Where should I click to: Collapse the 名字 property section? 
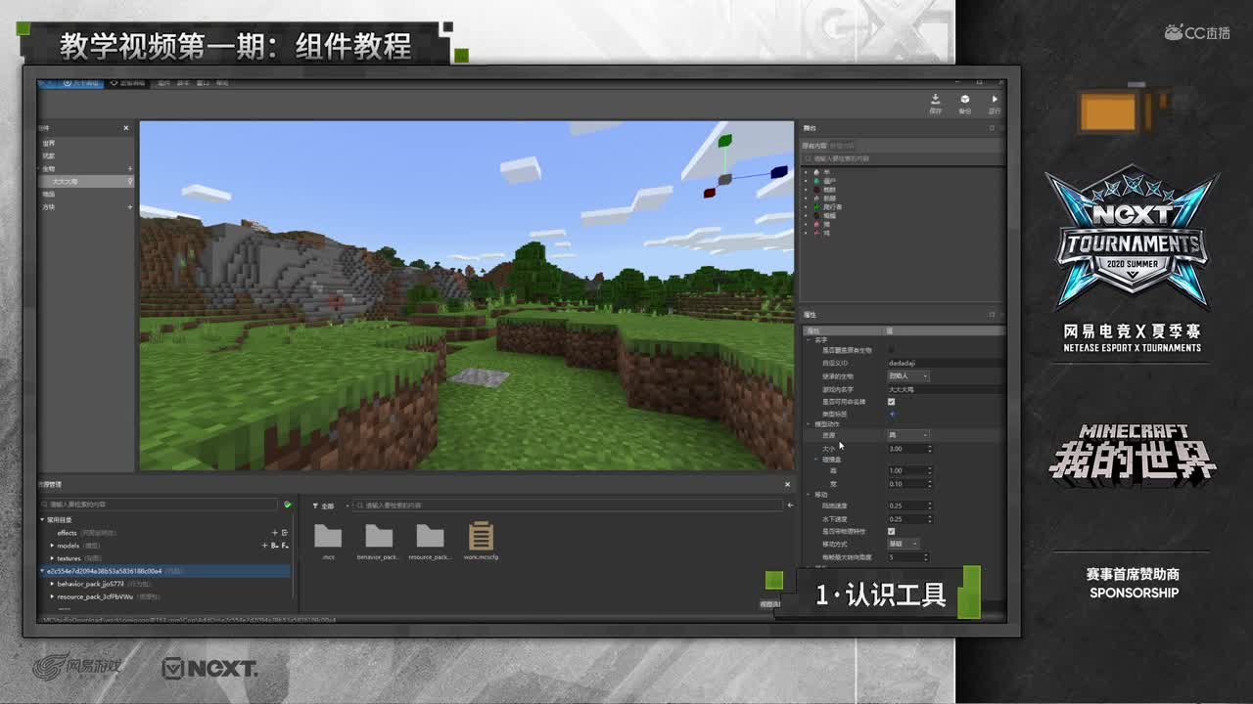tap(809, 339)
